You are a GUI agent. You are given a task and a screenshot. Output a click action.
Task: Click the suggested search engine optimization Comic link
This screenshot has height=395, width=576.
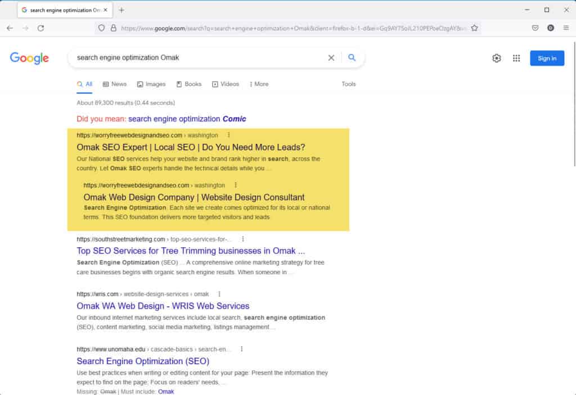pyautogui.click(x=187, y=119)
